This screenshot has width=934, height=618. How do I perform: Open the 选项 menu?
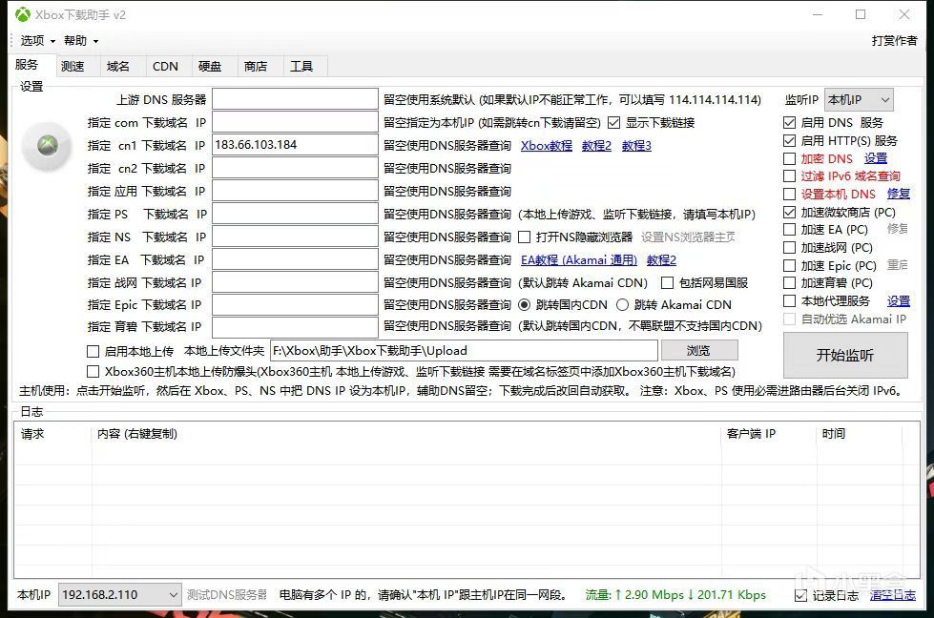[x=37, y=40]
